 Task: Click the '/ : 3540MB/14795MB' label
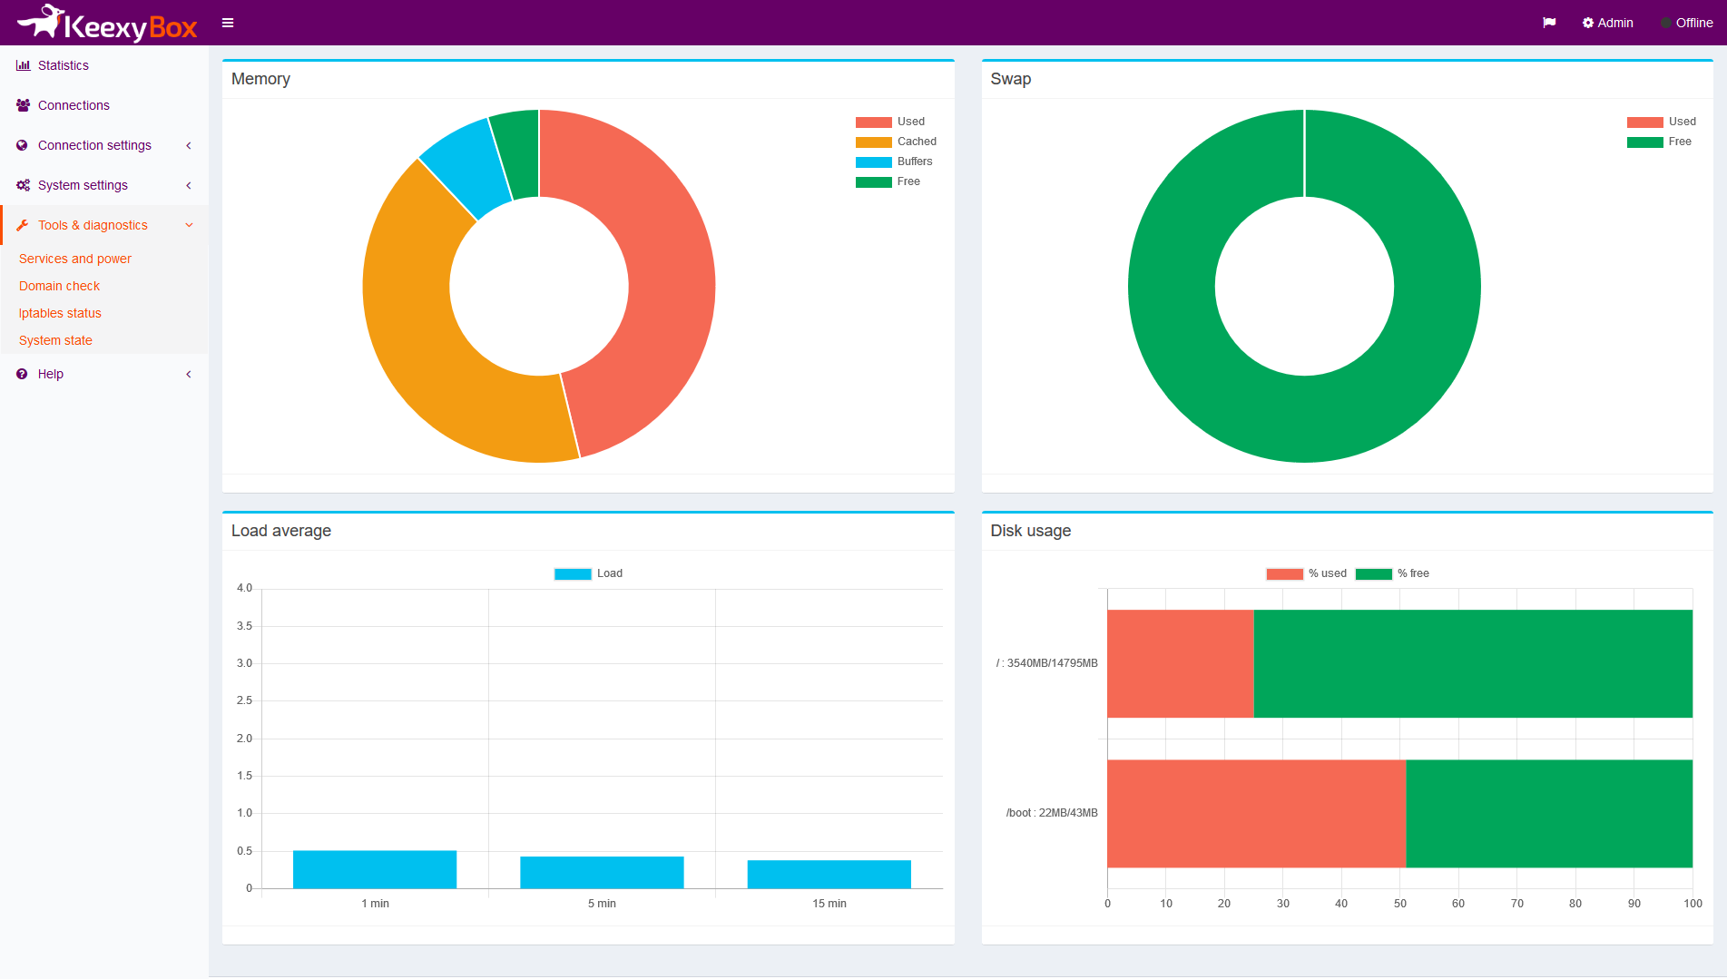click(1046, 663)
